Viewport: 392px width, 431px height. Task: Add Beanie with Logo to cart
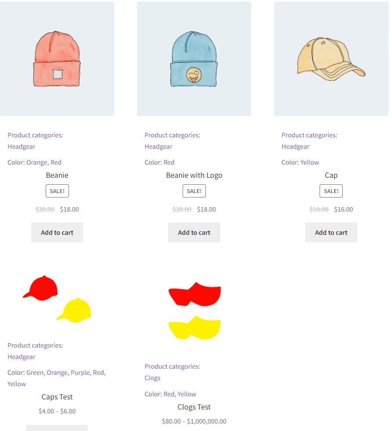194,233
